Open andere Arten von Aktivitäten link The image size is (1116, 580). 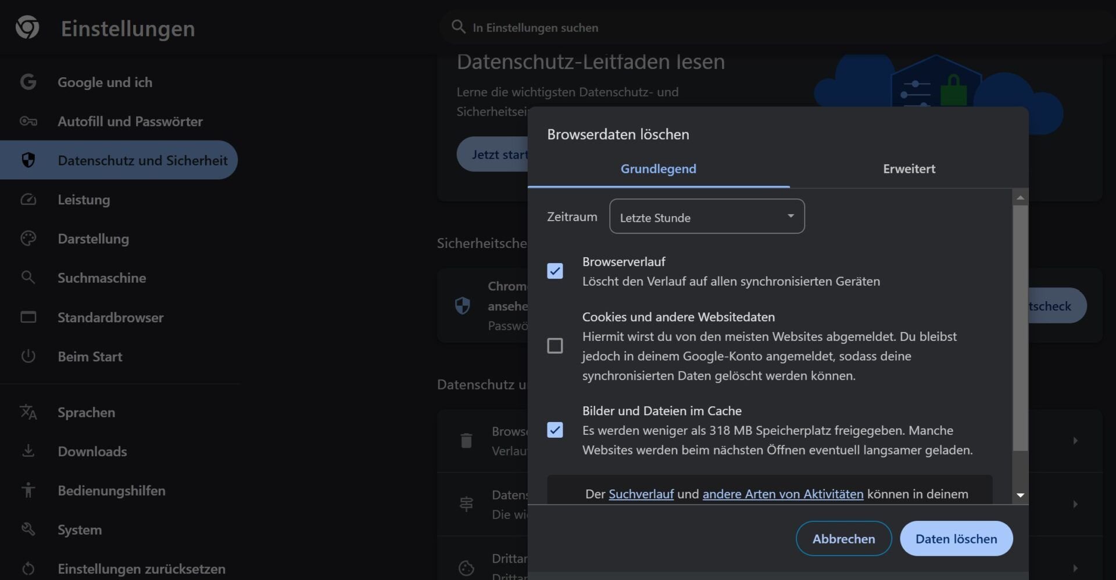pos(783,494)
